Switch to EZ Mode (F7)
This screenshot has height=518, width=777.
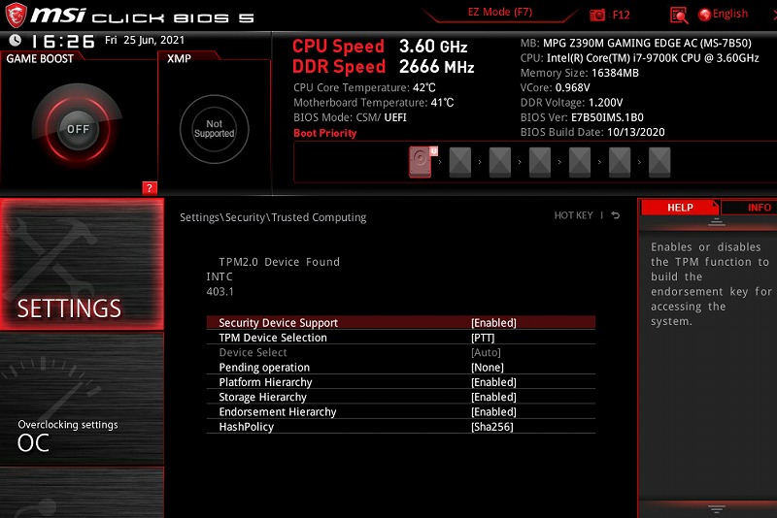(500, 13)
